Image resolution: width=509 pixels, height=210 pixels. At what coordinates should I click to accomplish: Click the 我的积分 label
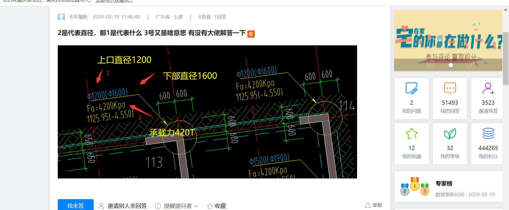tap(488, 156)
